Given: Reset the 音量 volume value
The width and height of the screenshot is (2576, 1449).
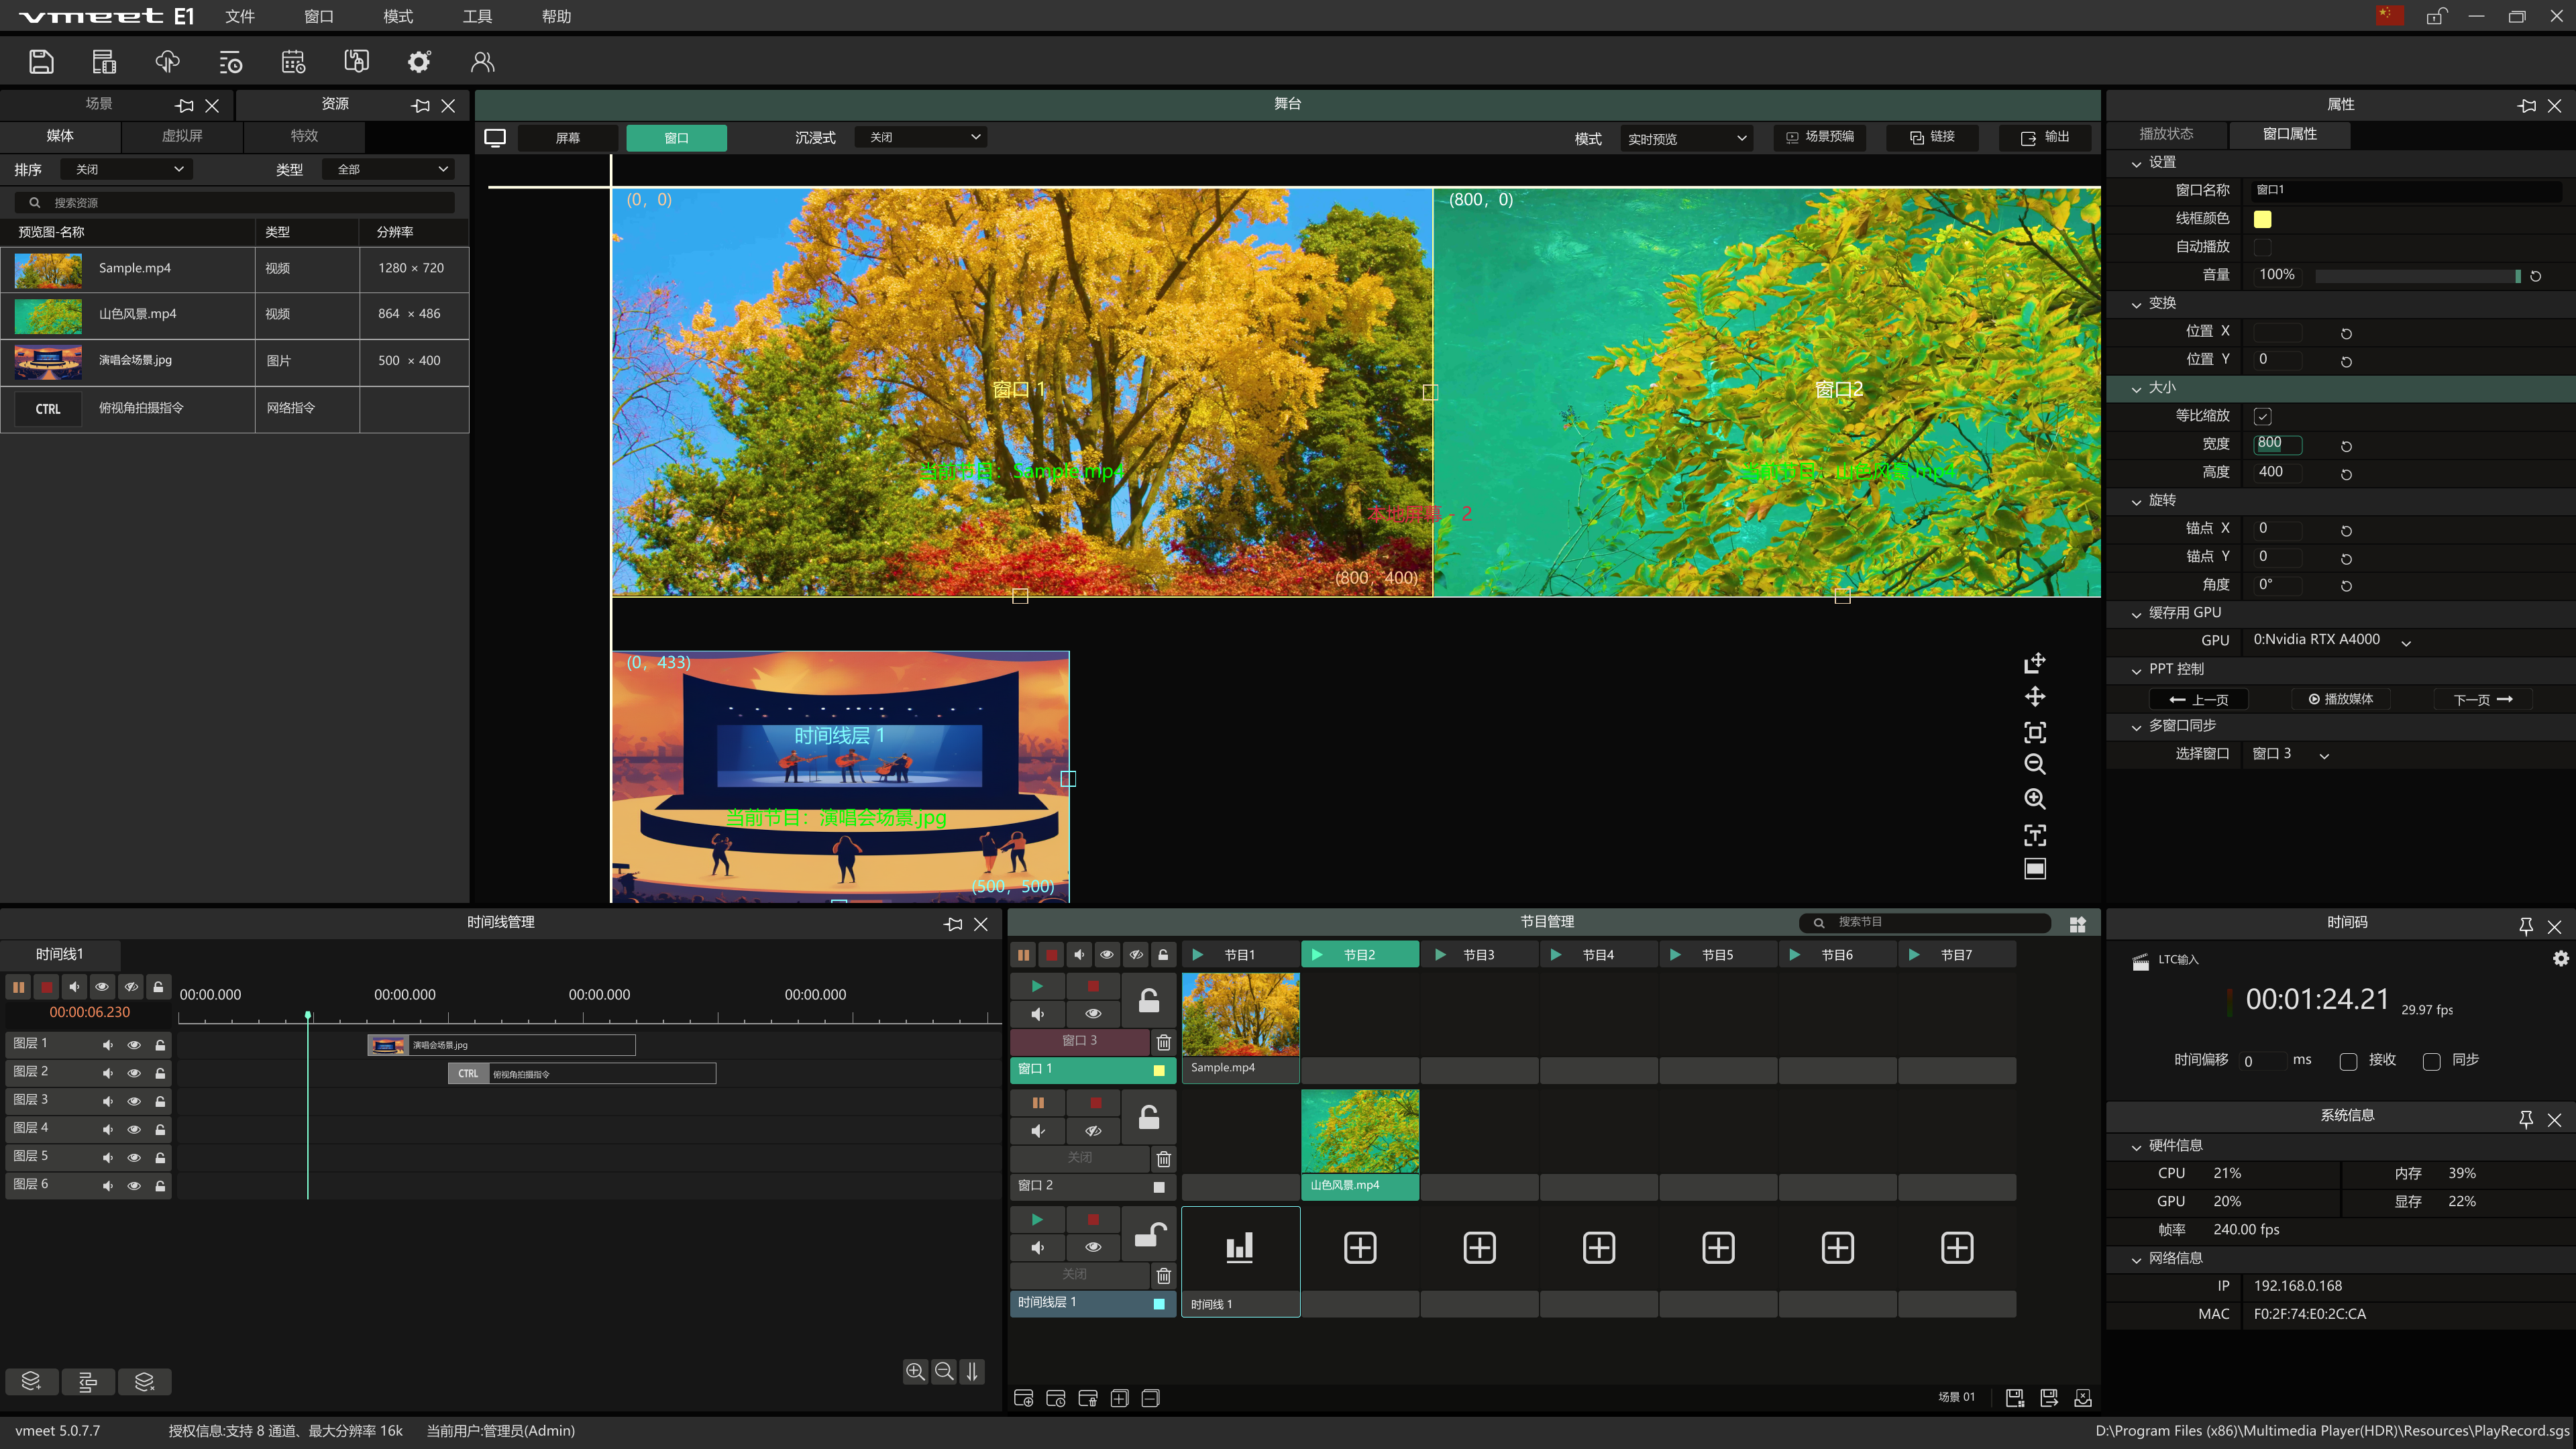Looking at the screenshot, I should 2535,276.
